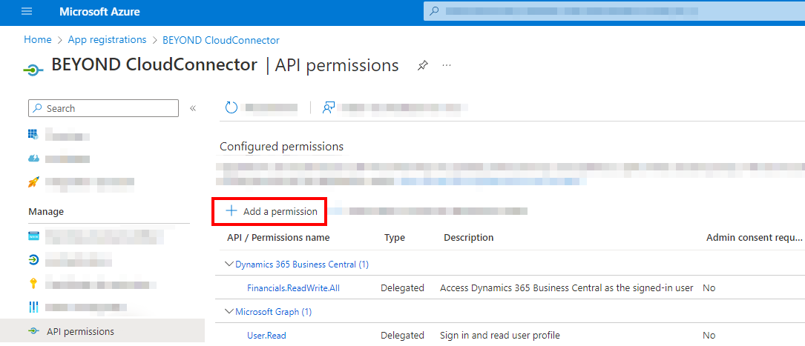
Task: Click the feedback icon in toolbar
Action: click(x=329, y=107)
